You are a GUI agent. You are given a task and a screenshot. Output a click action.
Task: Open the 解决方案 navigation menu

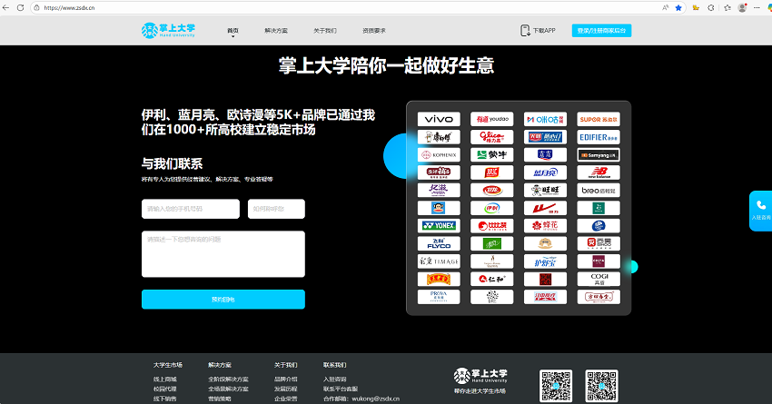pyautogui.click(x=275, y=31)
